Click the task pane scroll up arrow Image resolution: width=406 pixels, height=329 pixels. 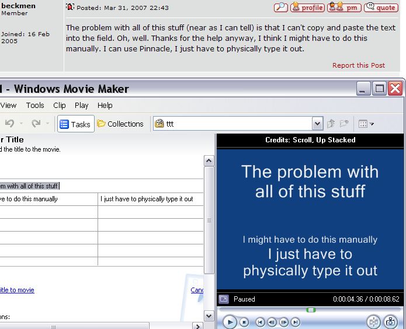(209, 161)
